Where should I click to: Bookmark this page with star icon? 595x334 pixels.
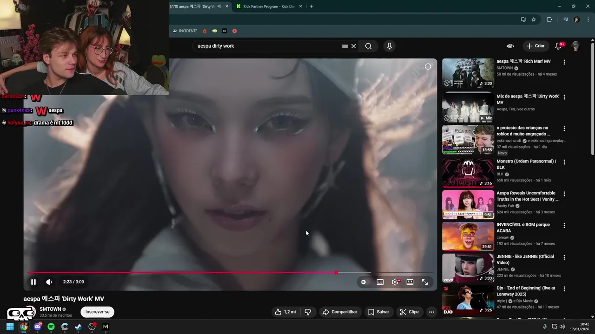[534, 19]
